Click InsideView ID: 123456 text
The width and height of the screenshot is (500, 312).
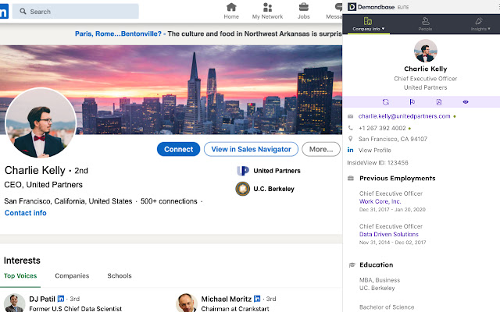click(377, 163)
